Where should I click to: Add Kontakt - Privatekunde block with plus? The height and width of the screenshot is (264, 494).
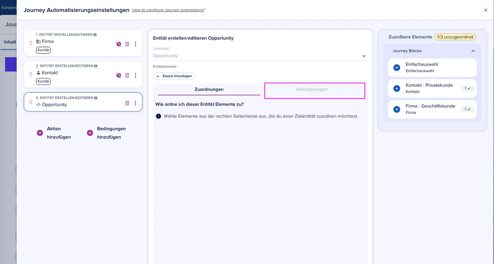tap(397, 89)
